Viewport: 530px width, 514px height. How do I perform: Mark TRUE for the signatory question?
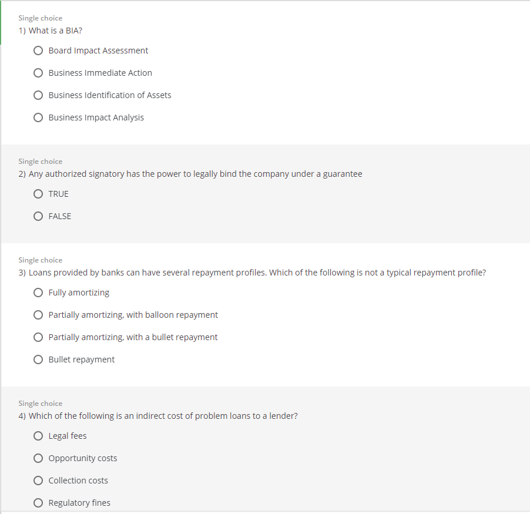pyautogui.click(x=39, y=194)
